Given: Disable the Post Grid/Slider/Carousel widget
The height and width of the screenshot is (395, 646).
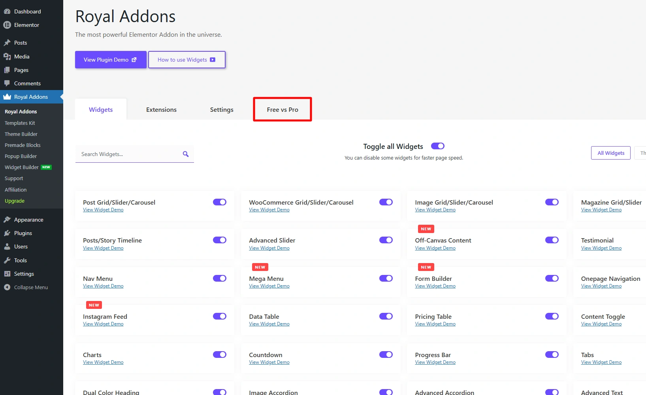Looking at the screenshot, I should pos(220,202).
